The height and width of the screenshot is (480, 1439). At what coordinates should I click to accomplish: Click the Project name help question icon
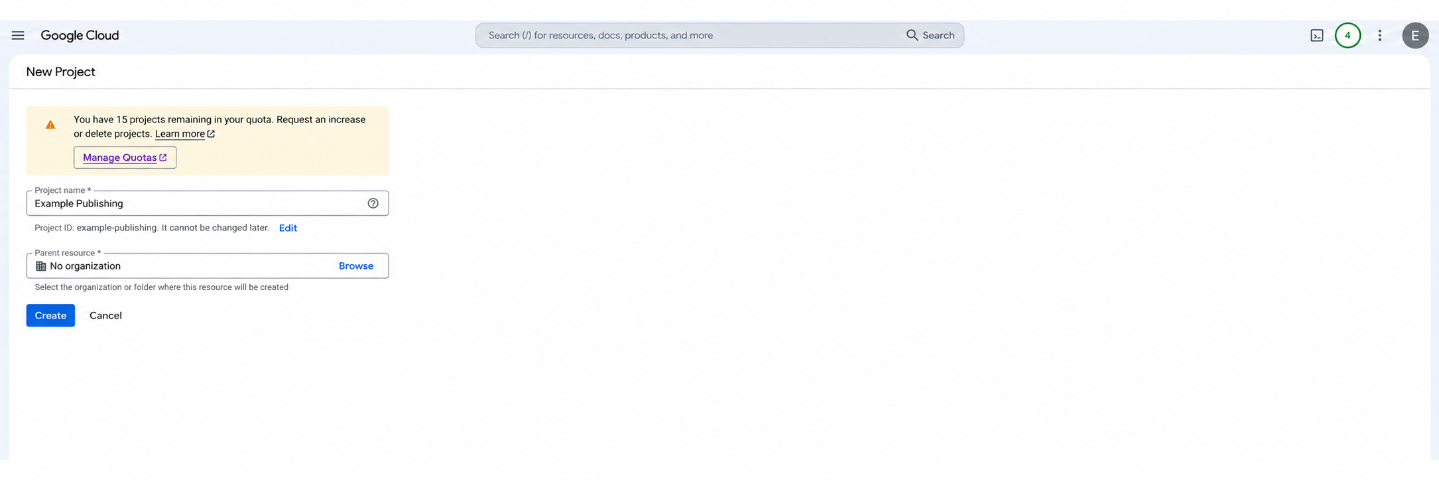373,203
